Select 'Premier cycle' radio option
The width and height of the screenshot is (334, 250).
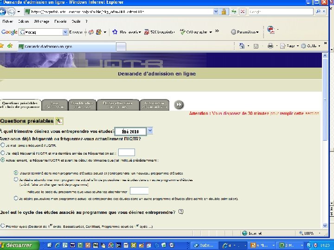3,226
